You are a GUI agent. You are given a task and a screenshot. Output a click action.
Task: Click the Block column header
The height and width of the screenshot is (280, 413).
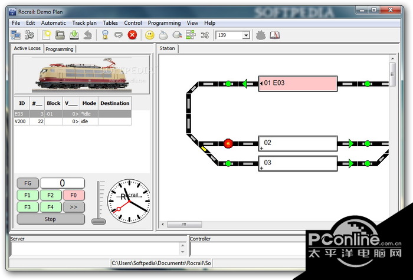(x=54, y=103)
